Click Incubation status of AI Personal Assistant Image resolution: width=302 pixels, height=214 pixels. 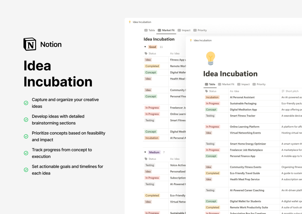point(212,97)
